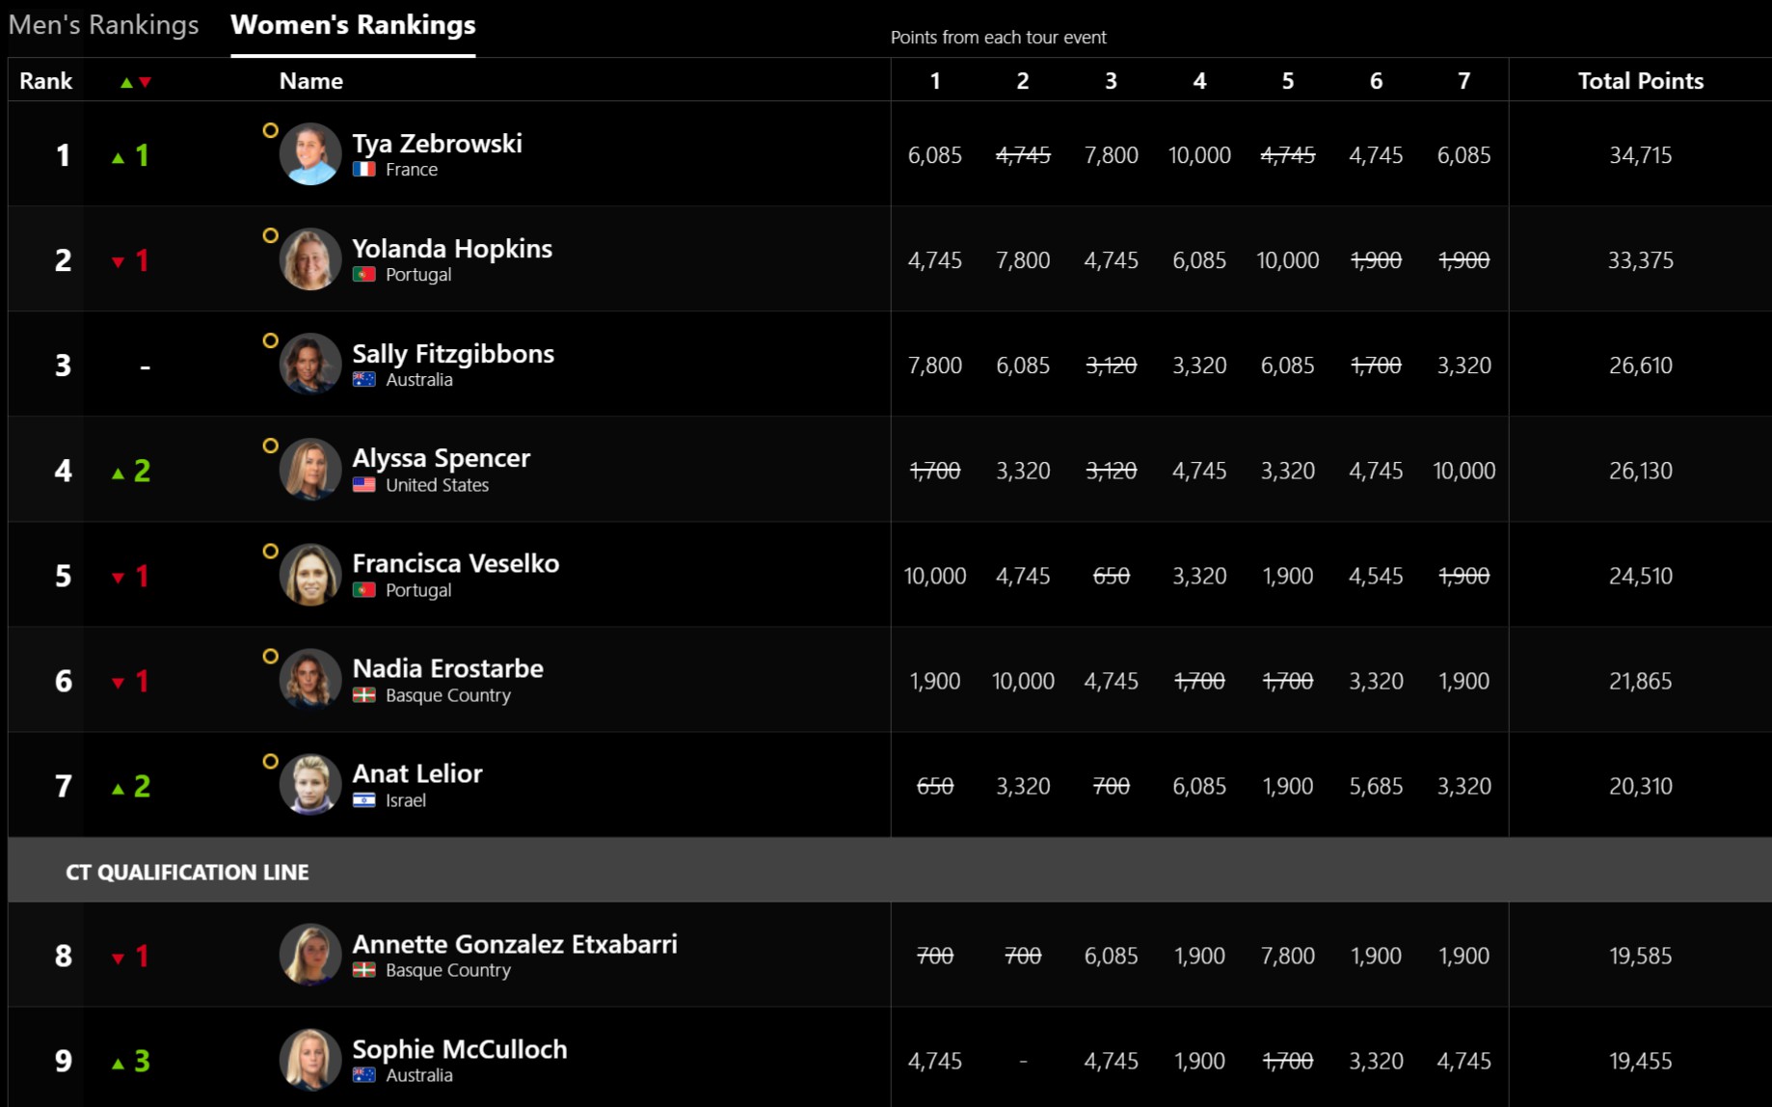
Task: Click tour event 4 column header
Action: (1199, 81)
